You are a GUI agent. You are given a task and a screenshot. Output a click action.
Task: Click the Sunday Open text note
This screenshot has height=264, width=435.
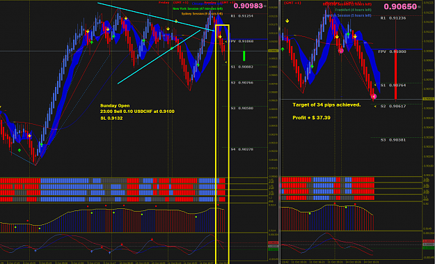pyautogui.click(x=115, y=106)
